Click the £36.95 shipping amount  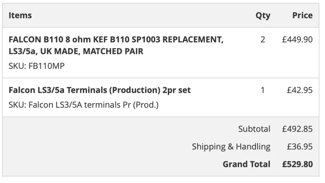click(299, 147)
